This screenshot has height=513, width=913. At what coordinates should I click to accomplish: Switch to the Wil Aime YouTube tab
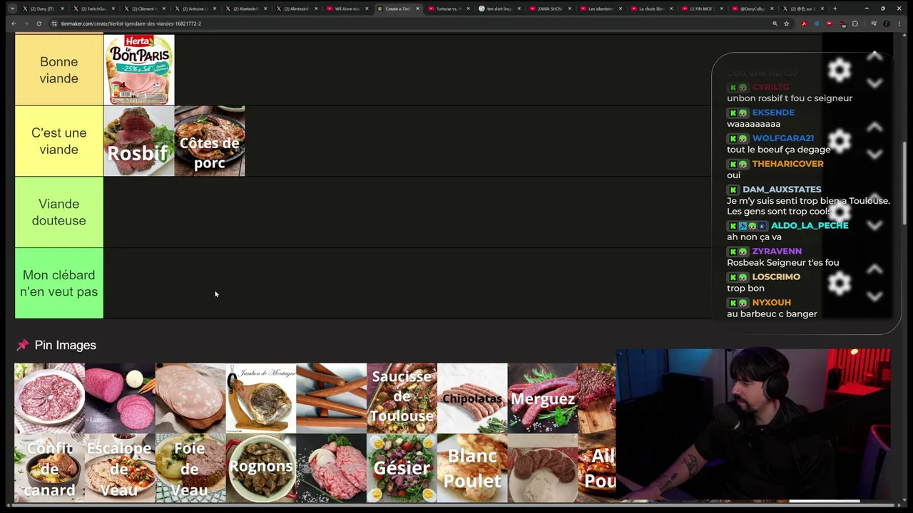348,9
